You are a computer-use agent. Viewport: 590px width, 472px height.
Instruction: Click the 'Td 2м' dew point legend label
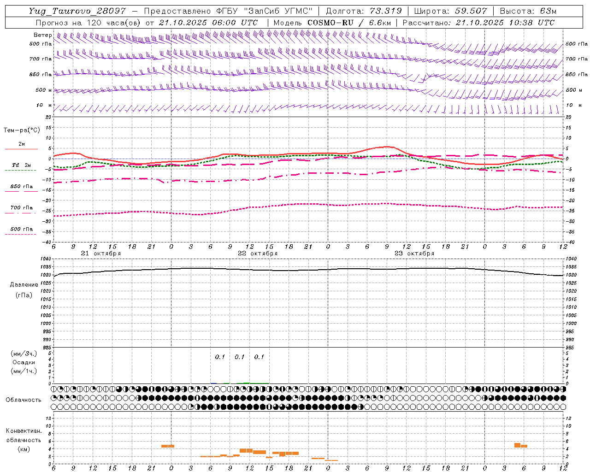[x=21, y=165]
